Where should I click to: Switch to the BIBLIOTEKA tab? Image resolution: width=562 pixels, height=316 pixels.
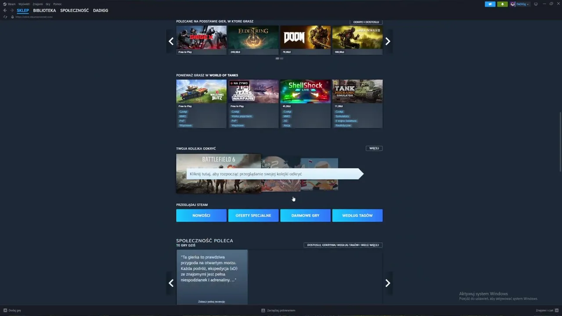(44, 10)
